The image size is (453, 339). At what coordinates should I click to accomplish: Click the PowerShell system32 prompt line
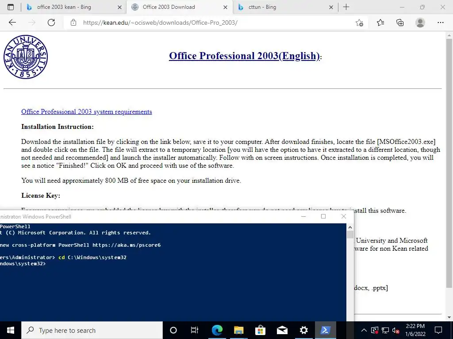tap(23, 264)
